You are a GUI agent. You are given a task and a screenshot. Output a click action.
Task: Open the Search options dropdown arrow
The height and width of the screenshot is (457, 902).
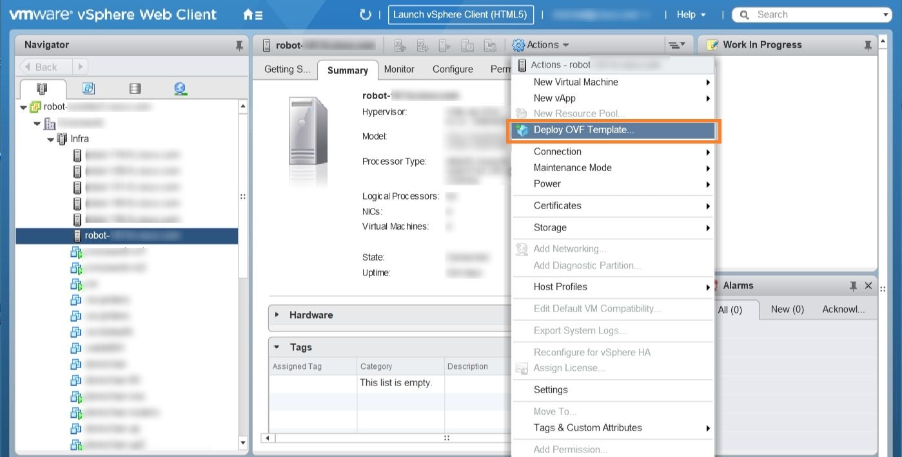click(x=887, y=15)
